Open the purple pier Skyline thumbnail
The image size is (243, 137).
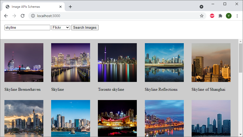pyautogui.click(x=71, y=63)
